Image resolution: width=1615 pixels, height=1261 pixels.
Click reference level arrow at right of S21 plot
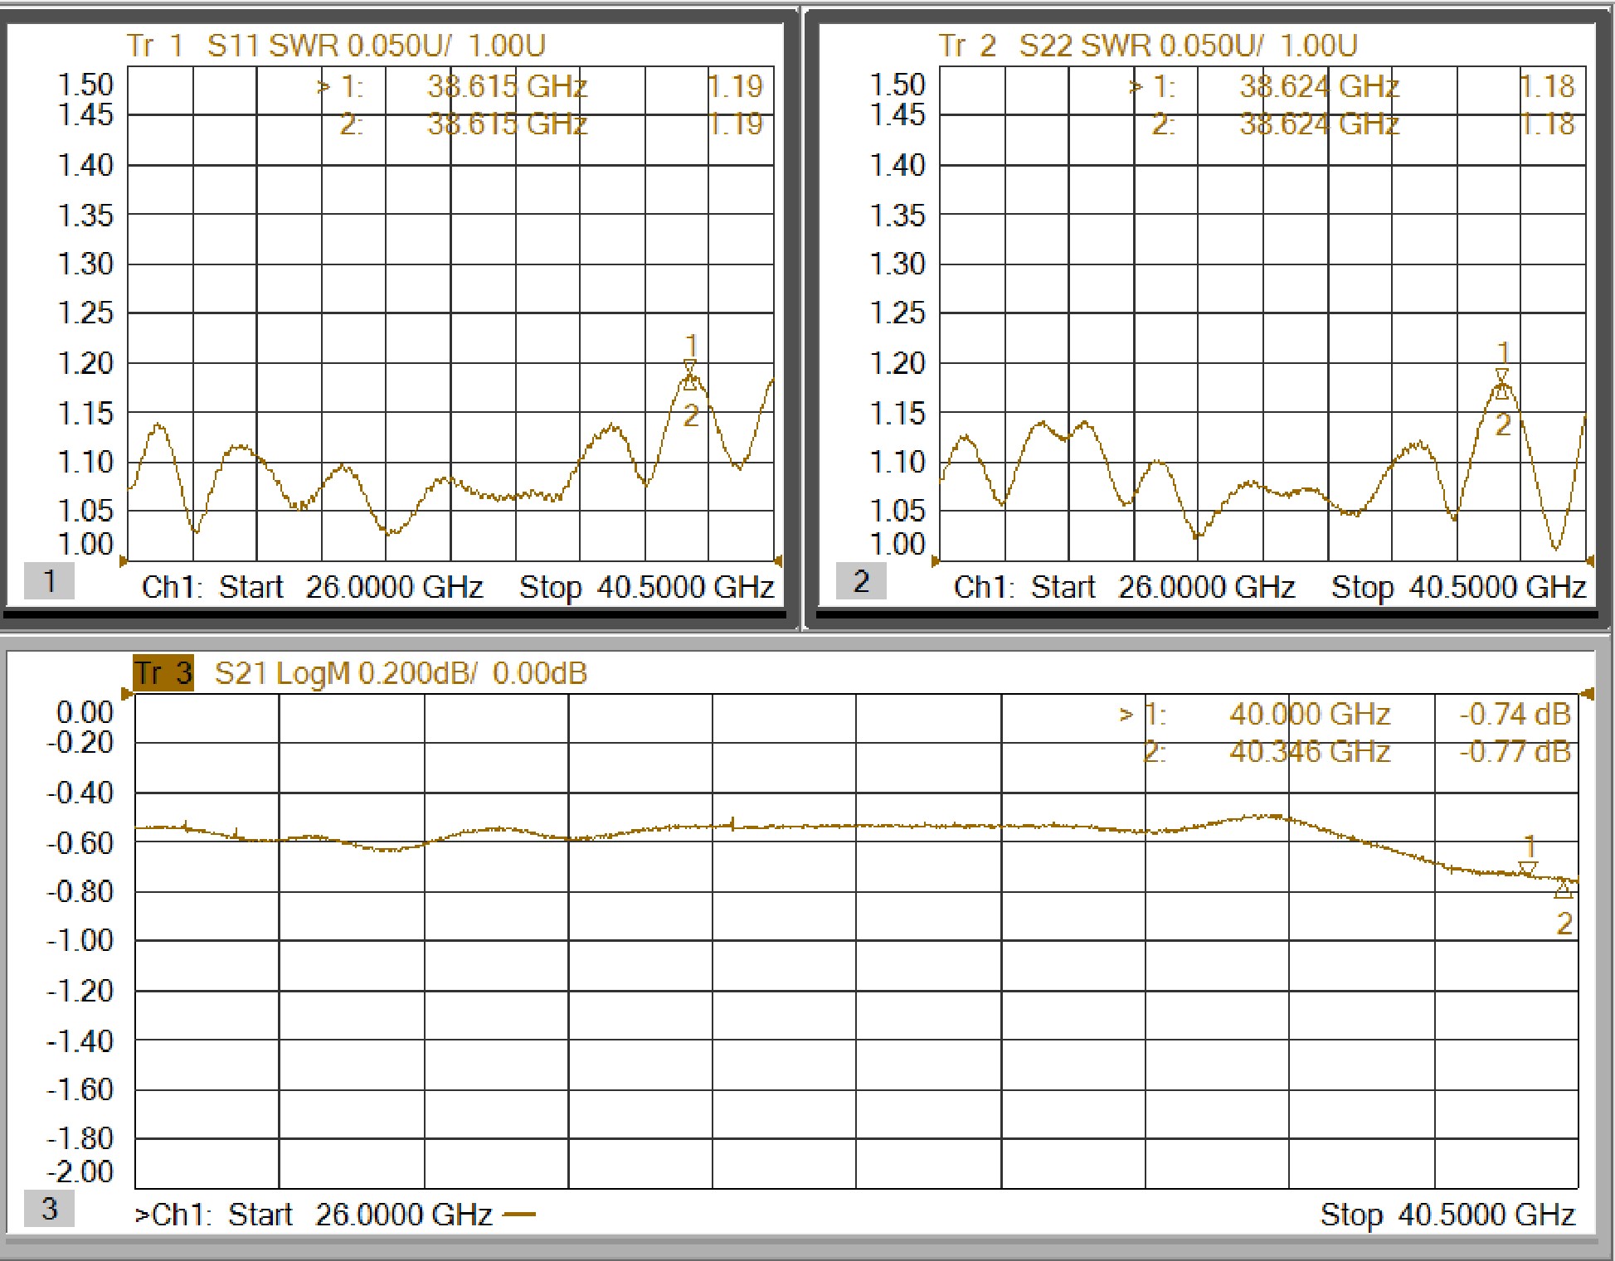click(1587, 694)
